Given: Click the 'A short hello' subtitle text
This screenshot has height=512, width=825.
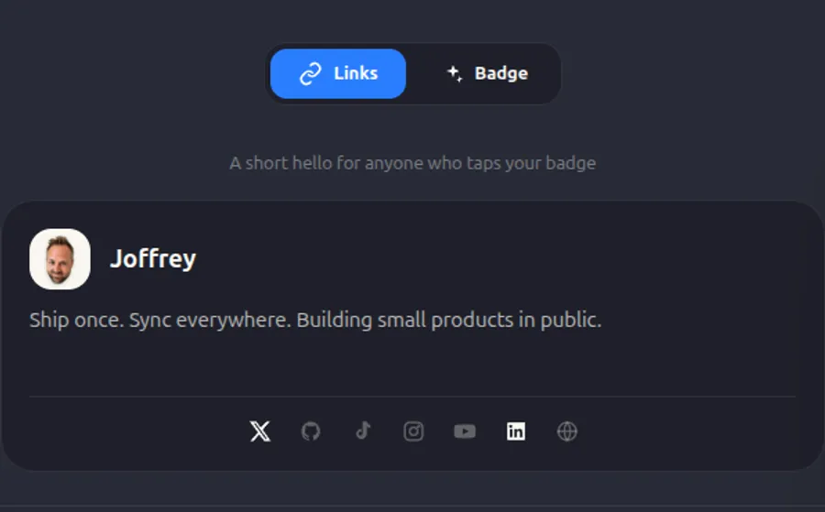Looking at the screenshot, I should 412,163.
